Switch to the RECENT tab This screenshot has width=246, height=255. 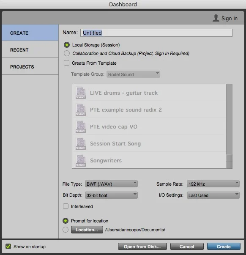pyautogui.click(x=30, y=49)
